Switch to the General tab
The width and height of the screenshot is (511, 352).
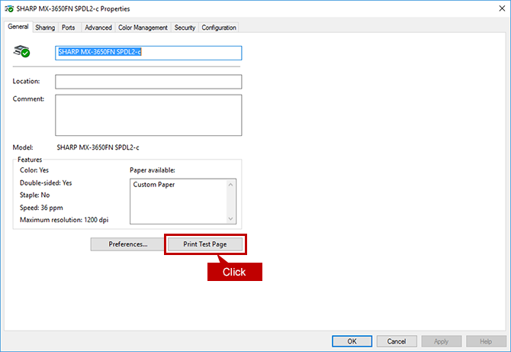[18, 27]
